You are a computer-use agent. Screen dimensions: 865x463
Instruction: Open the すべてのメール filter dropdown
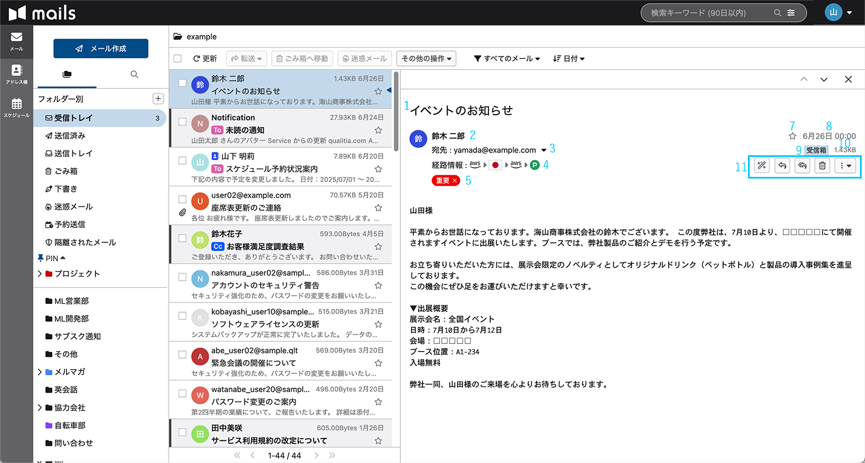point(507,59)
